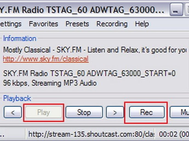The height and width of the screenshot is (141, 189).
Task: Open the sky.fm/classical link
Action: tap(46, 59)
